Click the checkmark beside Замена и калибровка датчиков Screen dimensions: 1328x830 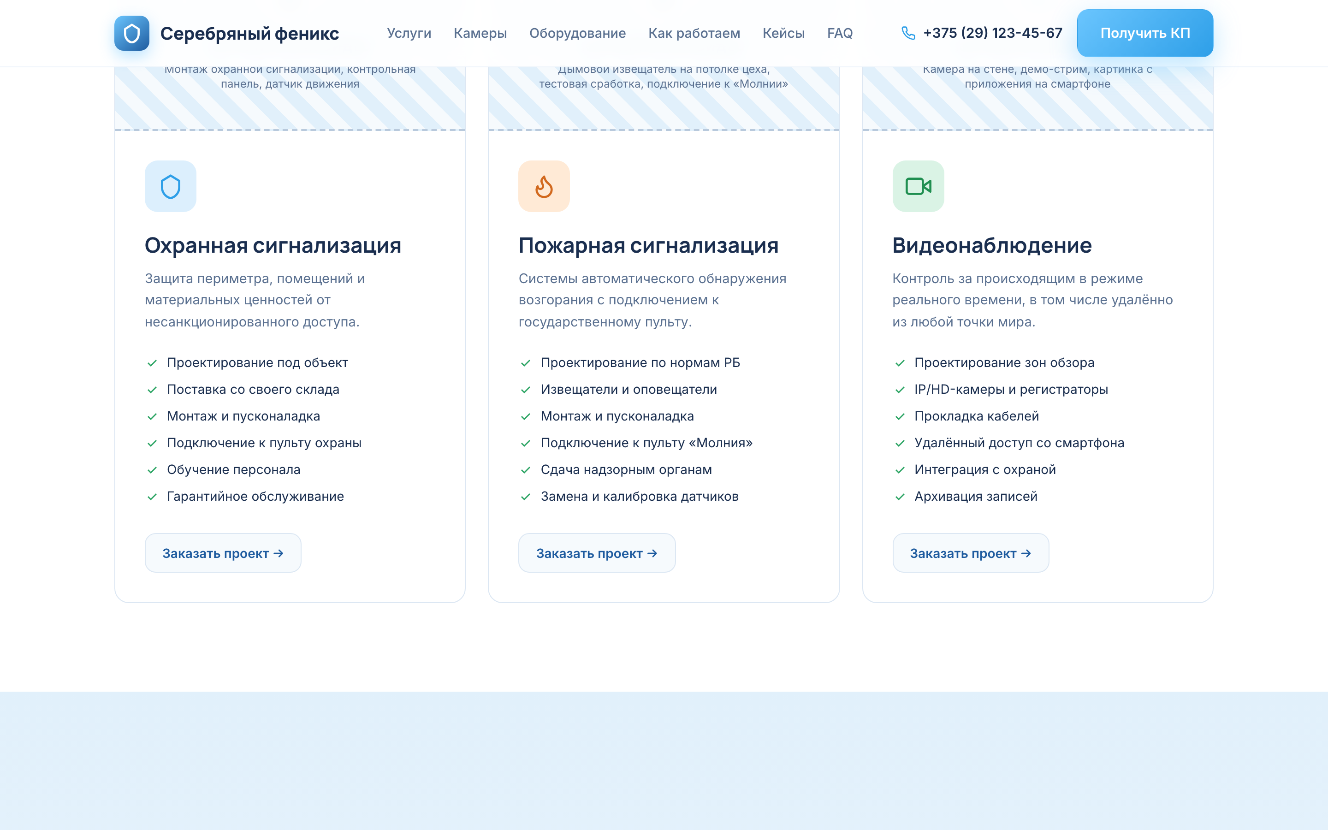coord(526,497)
